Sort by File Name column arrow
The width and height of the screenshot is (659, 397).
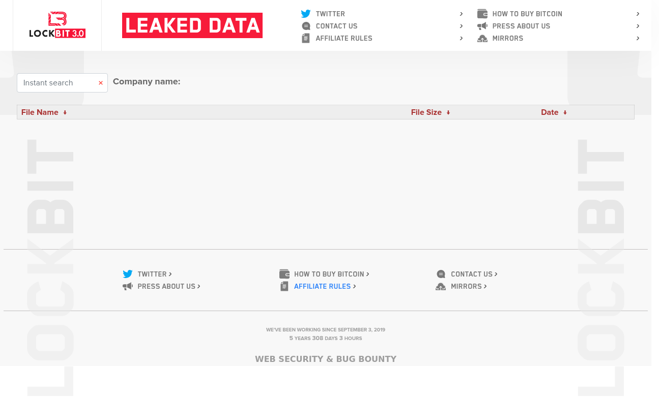click(65, 112)
